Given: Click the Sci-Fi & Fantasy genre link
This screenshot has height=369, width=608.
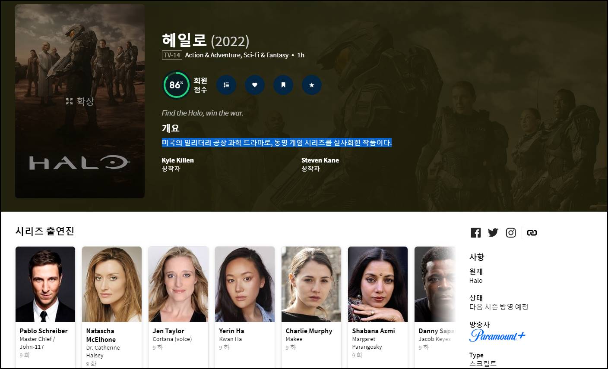Looking at the screenshot, I should click(x=266, y=55).
